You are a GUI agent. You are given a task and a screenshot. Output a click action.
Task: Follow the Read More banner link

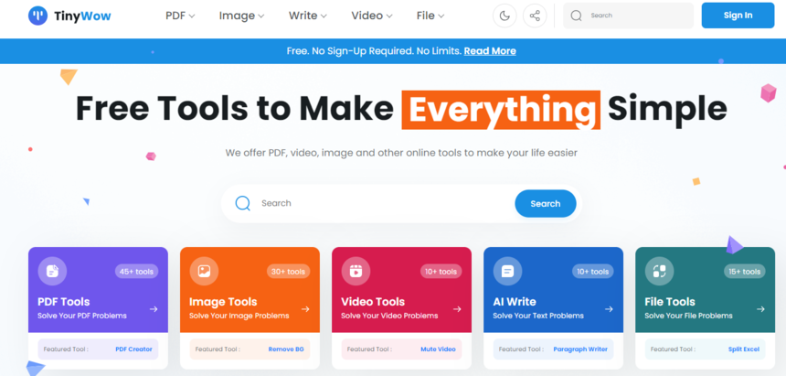(490, 51)
